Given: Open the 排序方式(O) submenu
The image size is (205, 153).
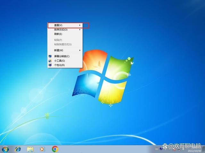Looking at the screenshot, I should click(65, 30).
